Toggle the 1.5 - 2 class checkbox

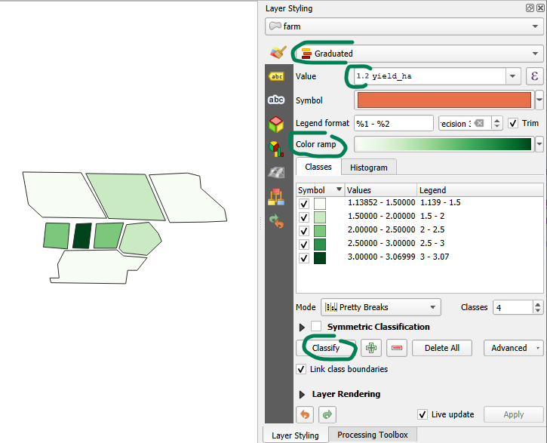pos(304,217)
